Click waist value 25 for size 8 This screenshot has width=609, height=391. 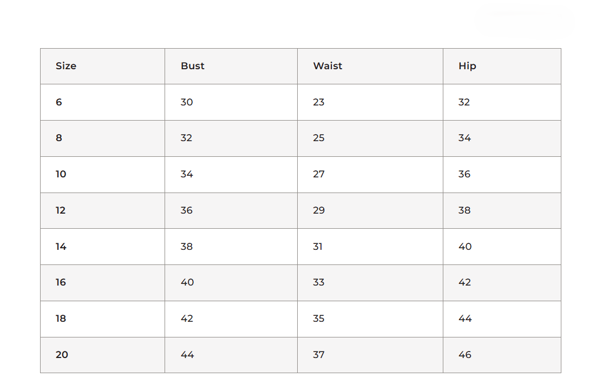click(x=318, y=138)
